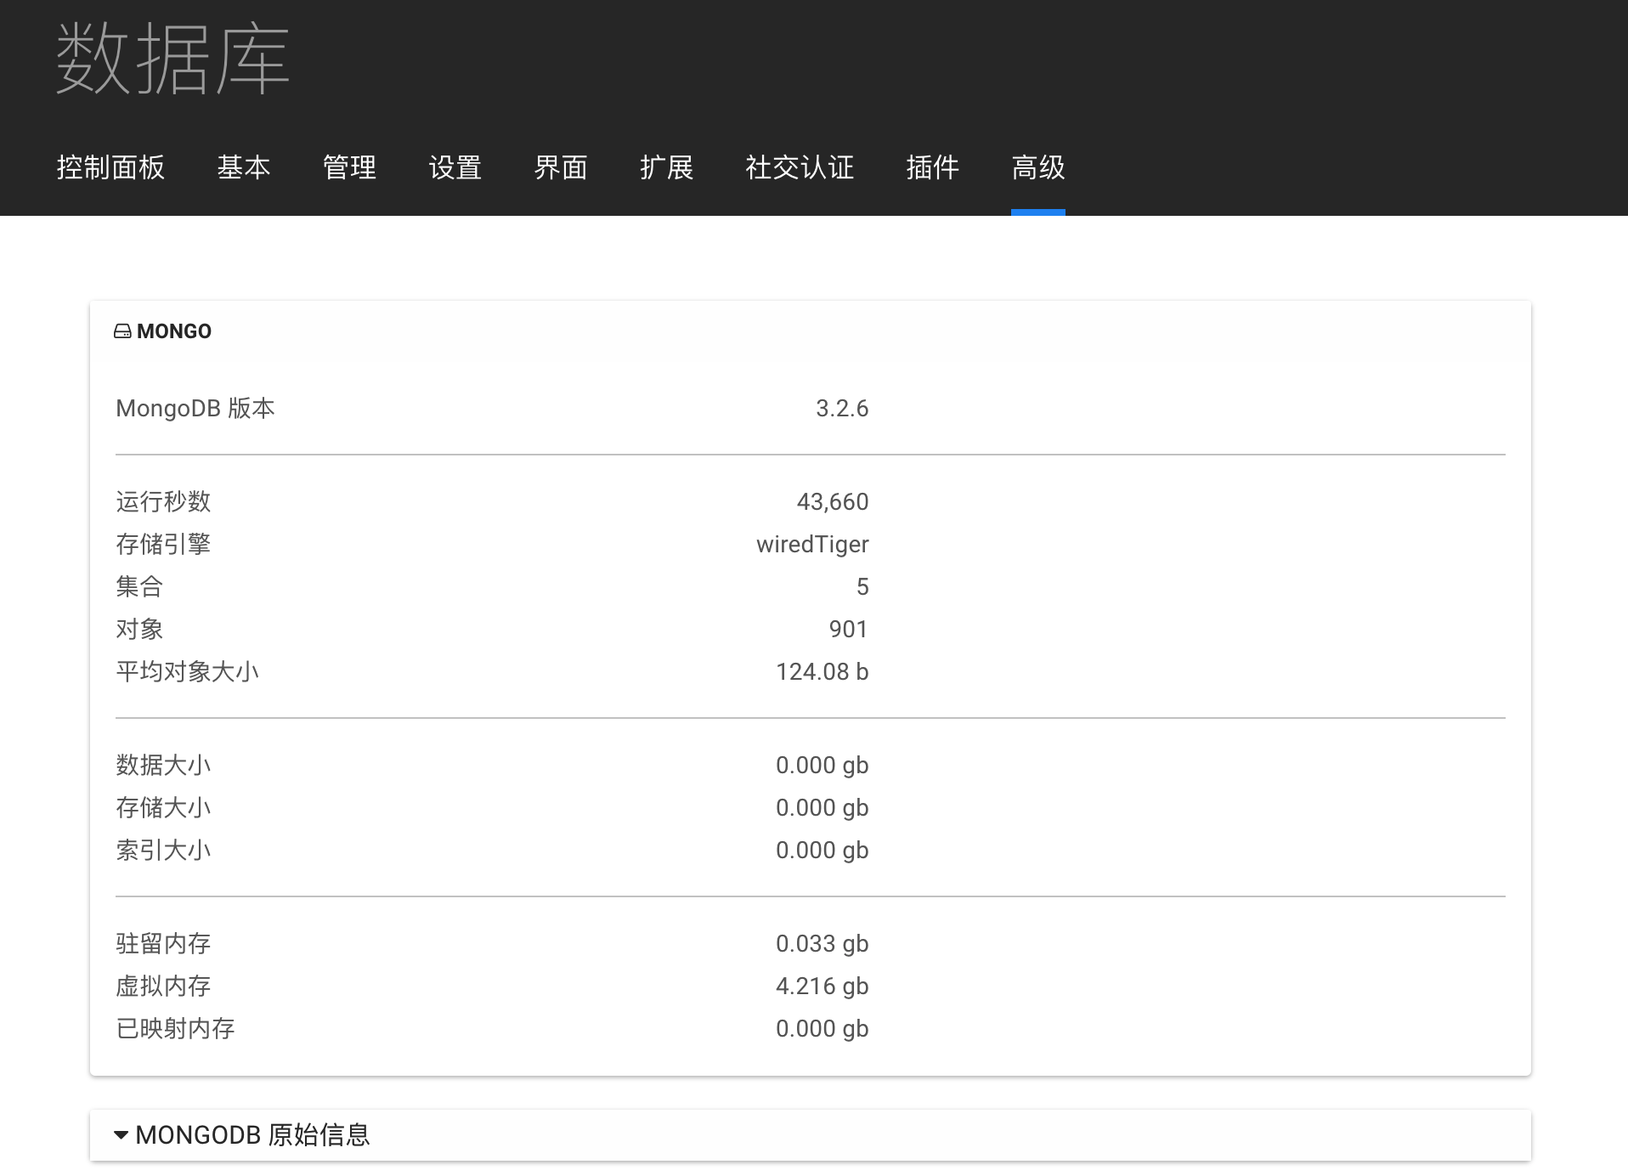The image size is (1628, 1176).
Task: Click the MONGODB 原始信息 panel title
Action: point(252,1135)
